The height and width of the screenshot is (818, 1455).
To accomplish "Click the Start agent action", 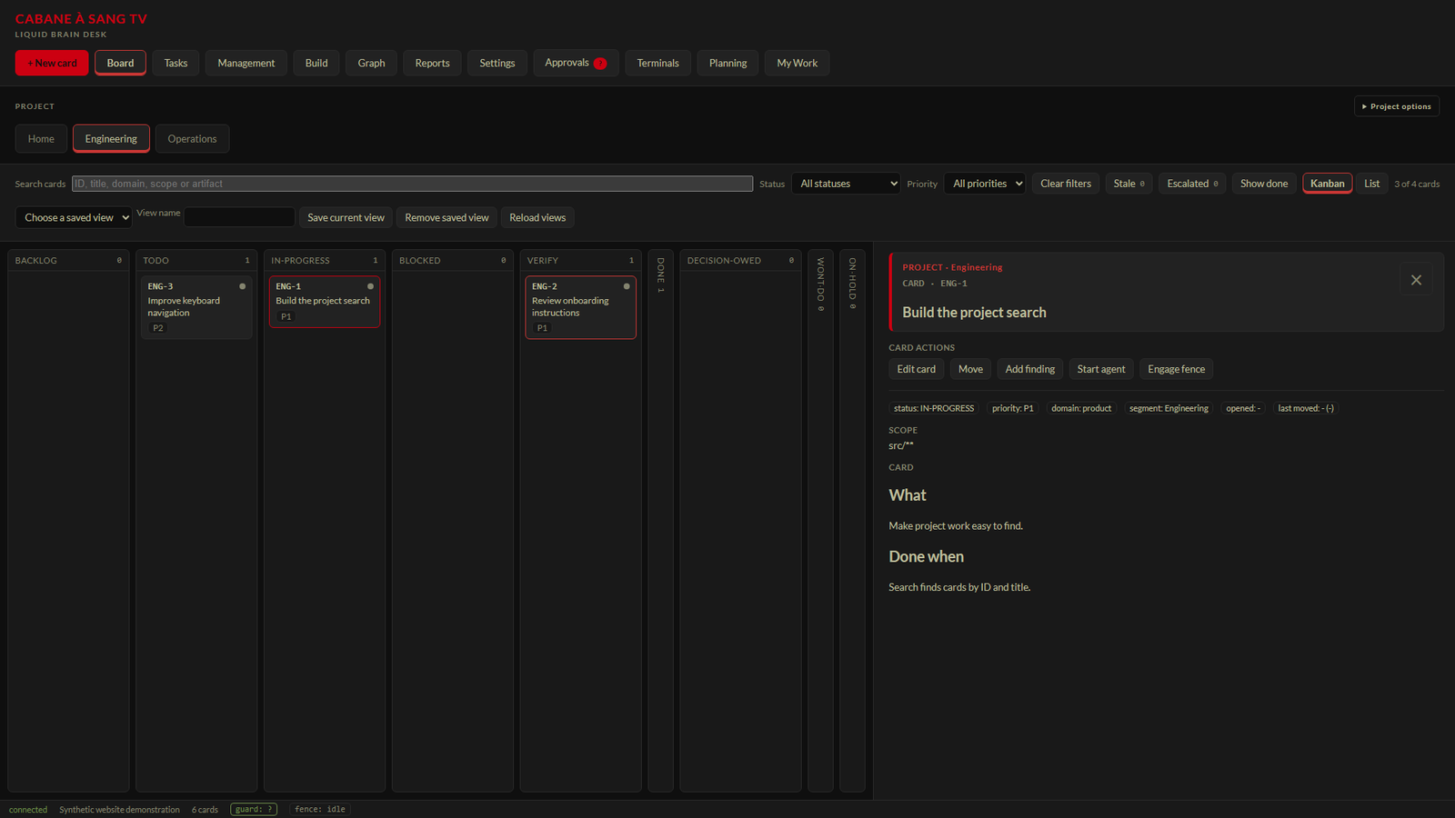I will pos(1101,369).
